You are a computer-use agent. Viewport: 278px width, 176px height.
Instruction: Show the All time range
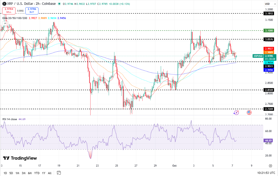click(x=50, y=173)
